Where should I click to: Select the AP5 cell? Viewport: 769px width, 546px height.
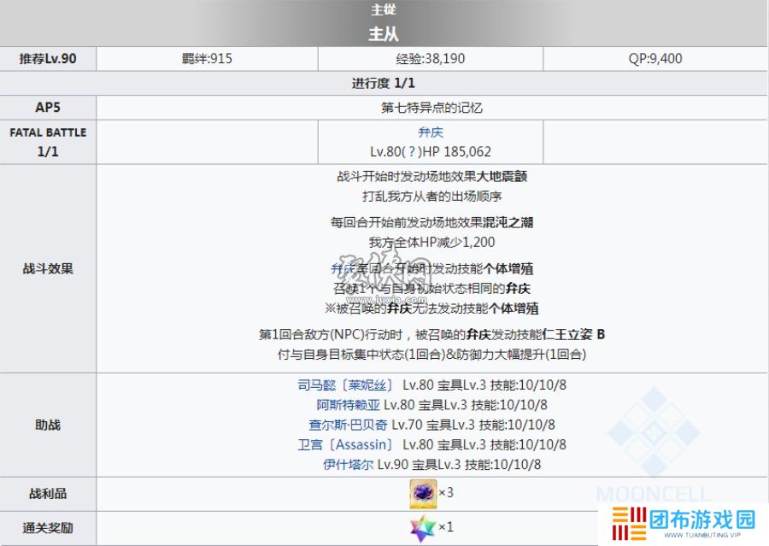click(x=48, y=108)
